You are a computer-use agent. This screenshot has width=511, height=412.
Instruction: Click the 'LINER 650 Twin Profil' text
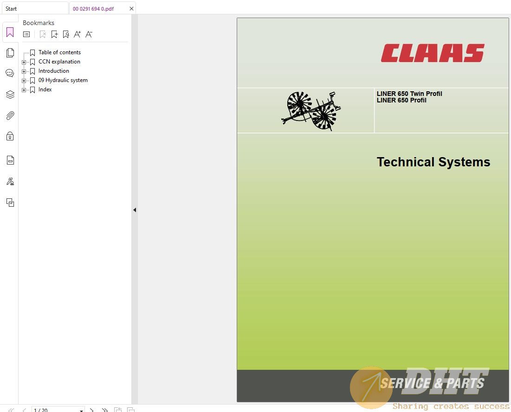pos(409,94)
